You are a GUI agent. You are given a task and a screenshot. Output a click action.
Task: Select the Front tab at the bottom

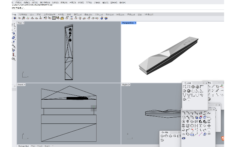point(40,146)
